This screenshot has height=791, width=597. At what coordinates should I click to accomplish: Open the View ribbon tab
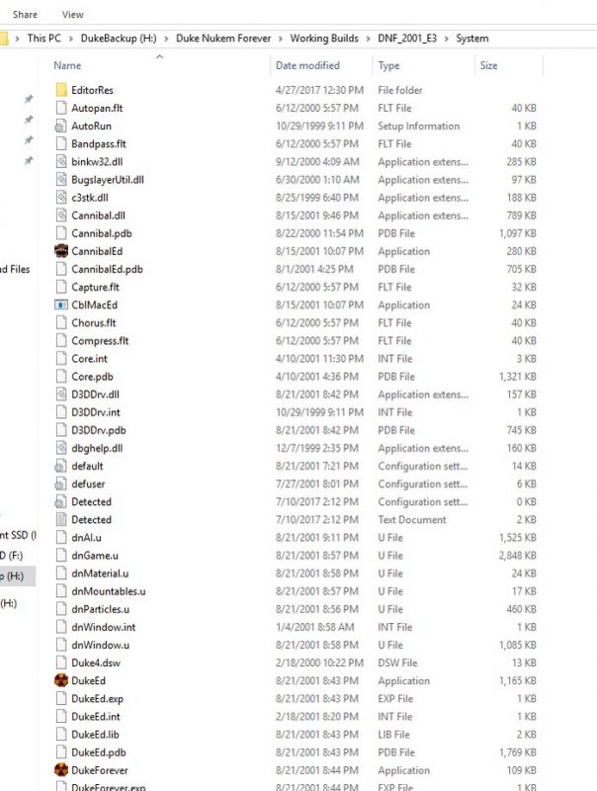tap(72, 15)
